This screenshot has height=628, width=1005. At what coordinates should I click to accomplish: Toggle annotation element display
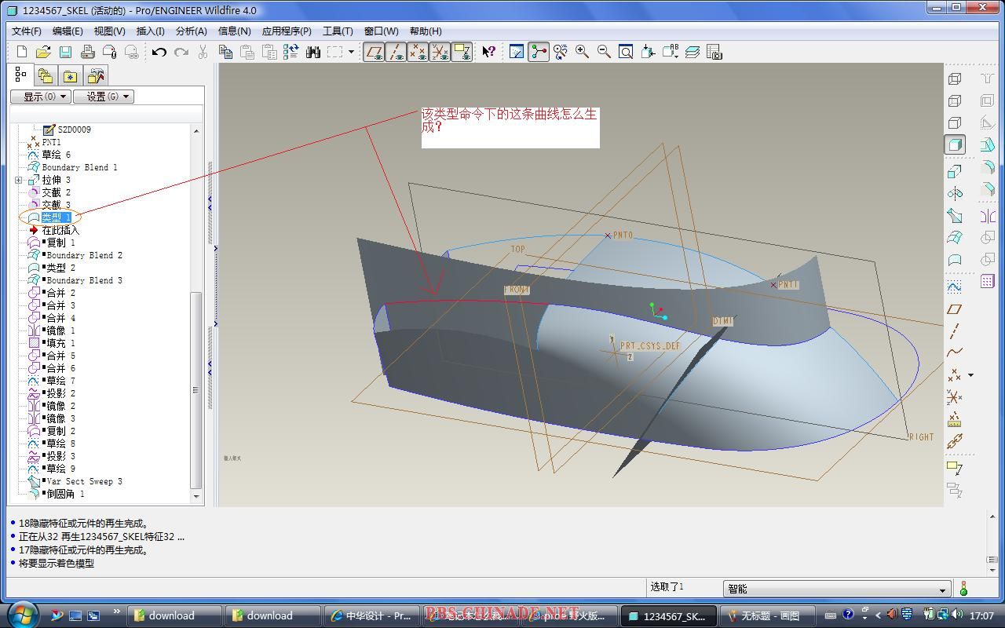[462, 52]
